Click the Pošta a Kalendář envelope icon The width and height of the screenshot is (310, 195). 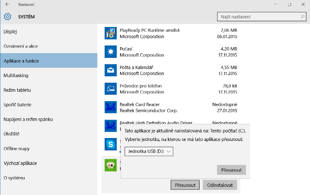tap(111, 70)
